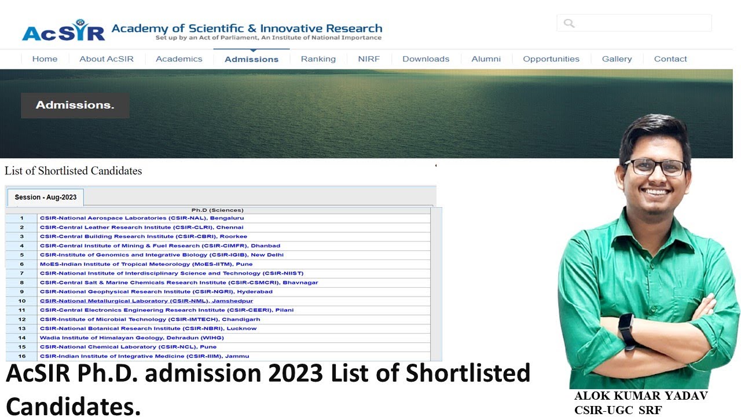Image resolution: width=741 pixels, height=417 pixels.
Task: Select the Admissions menu item
Action: point(251,59)
